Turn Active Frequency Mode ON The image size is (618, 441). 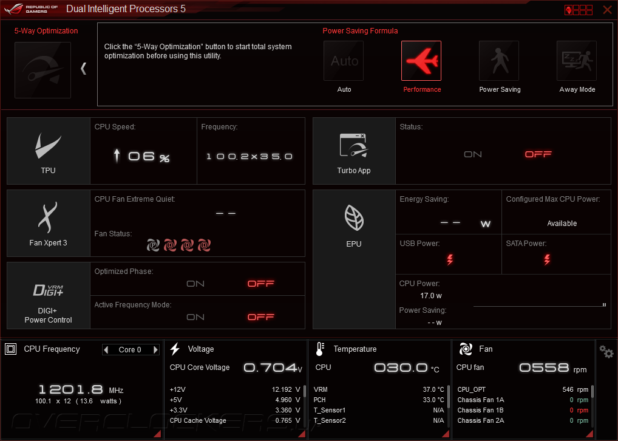click(195, 317)
